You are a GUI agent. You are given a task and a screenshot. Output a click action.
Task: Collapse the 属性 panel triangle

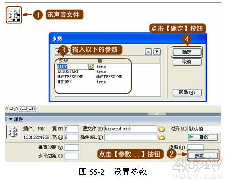(11, 119)
